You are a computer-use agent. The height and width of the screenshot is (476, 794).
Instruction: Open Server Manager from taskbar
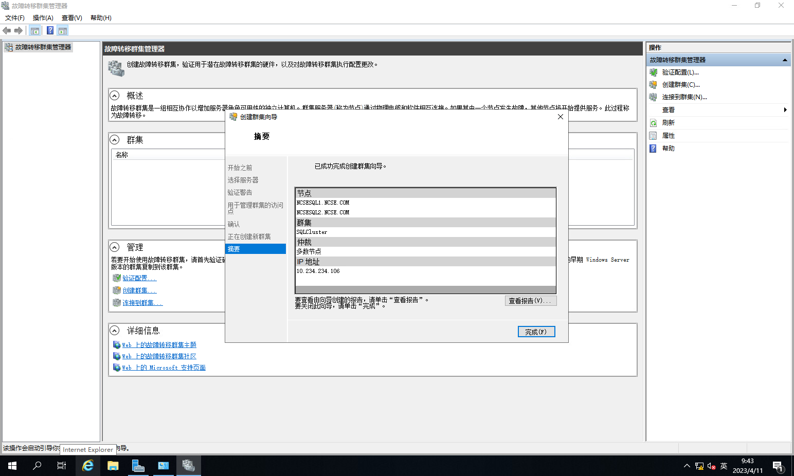(138, 466)
